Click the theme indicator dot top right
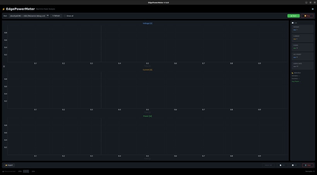 coord(313,9)
